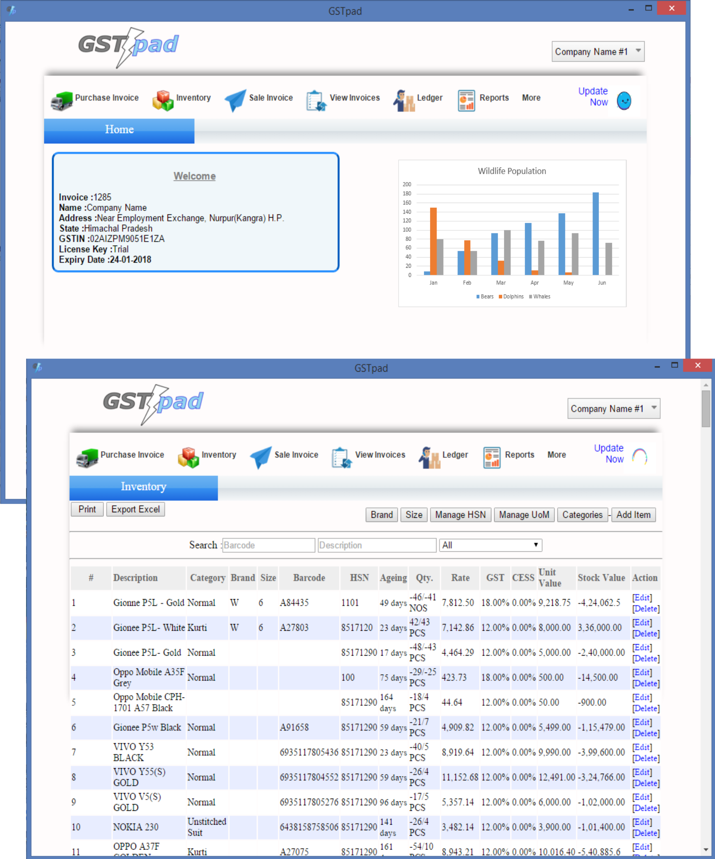The width and height of the screenshot is (715, 859).
Task: Click the Ageing column header
Action: click(393, 577)
